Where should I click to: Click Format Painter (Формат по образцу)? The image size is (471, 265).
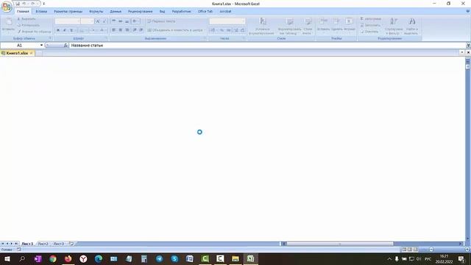click(x=35, y=32)
